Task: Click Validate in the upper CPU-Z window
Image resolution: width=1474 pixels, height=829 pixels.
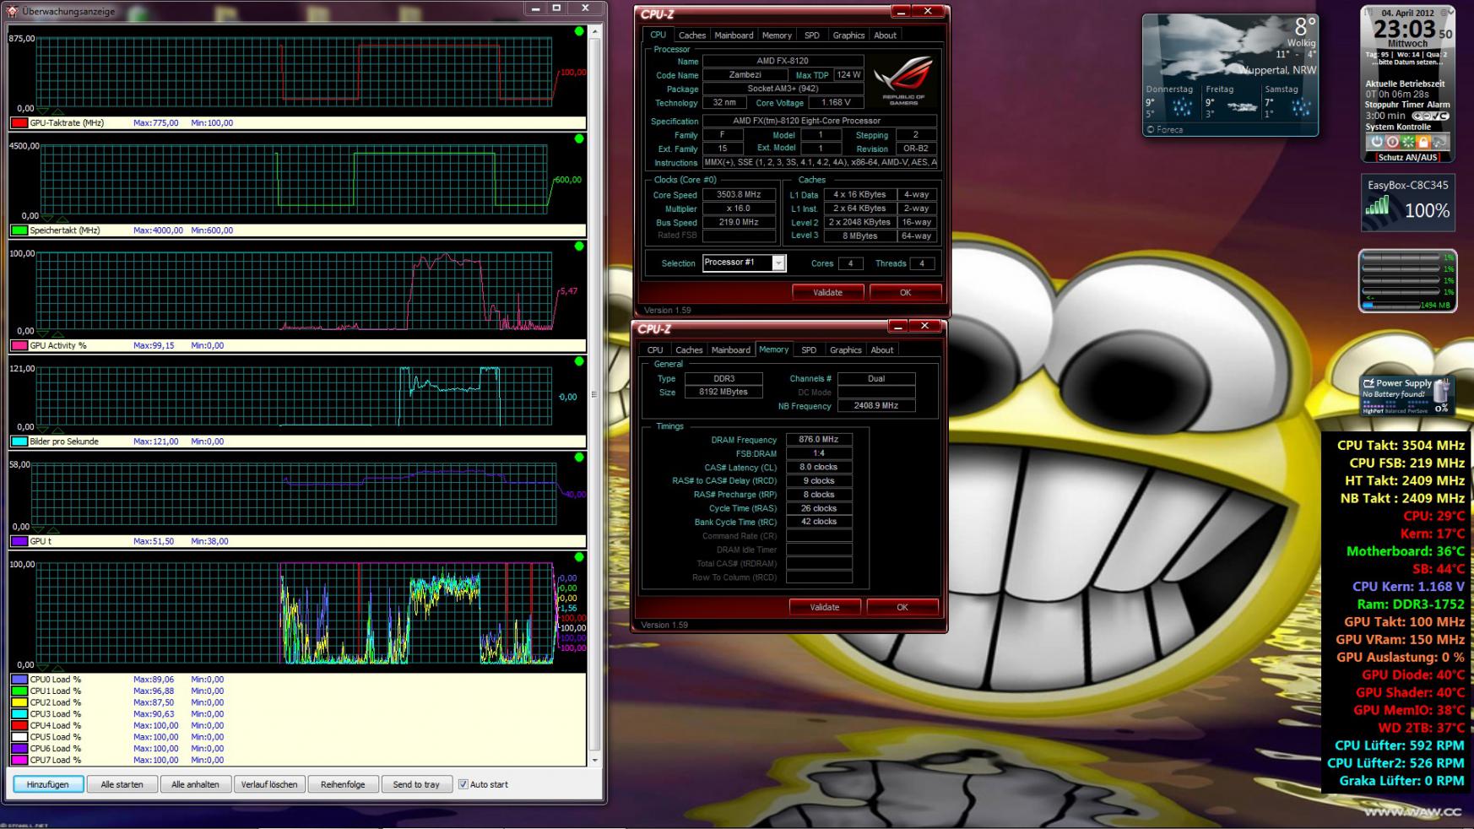Action: [827, 292]
